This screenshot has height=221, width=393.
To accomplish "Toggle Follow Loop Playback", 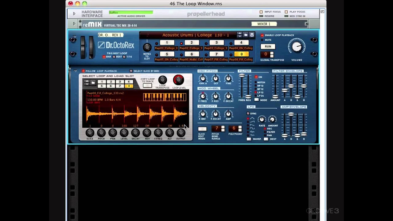I will coord(83,71).
